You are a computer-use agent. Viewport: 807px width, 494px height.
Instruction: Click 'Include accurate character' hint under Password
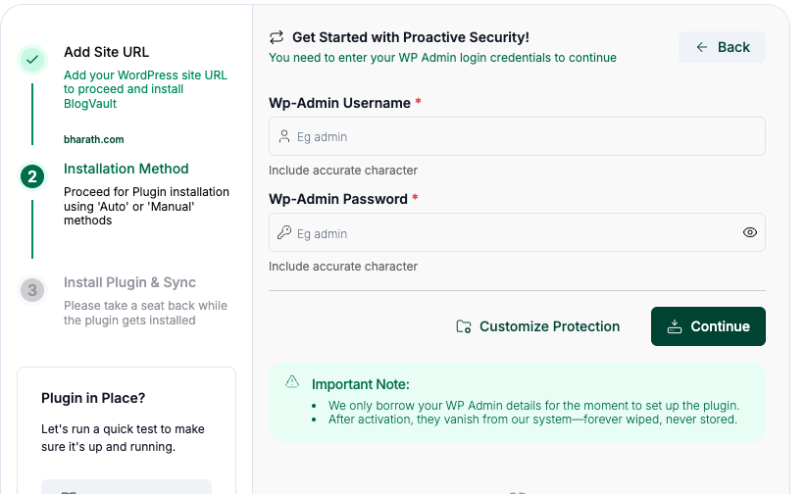(343, 267)
